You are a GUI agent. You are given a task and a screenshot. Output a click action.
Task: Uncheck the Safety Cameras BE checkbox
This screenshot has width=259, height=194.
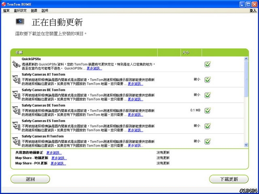tap(208, 95)
